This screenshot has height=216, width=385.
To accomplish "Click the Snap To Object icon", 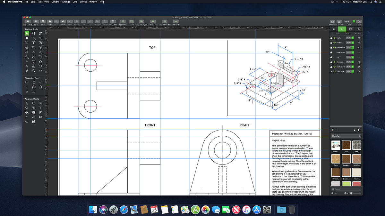I will [141, 21].
